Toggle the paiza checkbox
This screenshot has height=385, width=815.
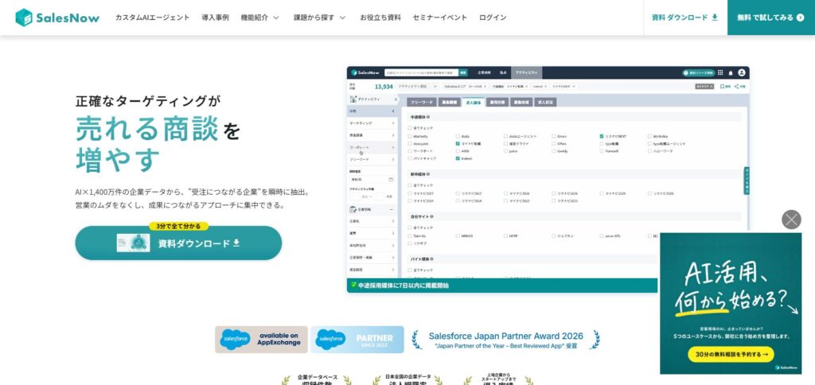pyautogui.click(x=505, y=151)
